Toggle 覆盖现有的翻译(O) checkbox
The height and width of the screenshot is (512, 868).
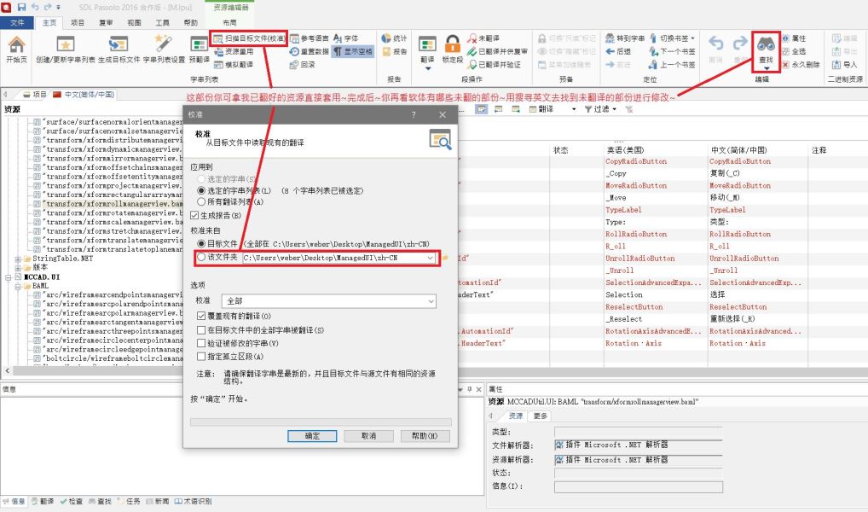coord(201,316)
